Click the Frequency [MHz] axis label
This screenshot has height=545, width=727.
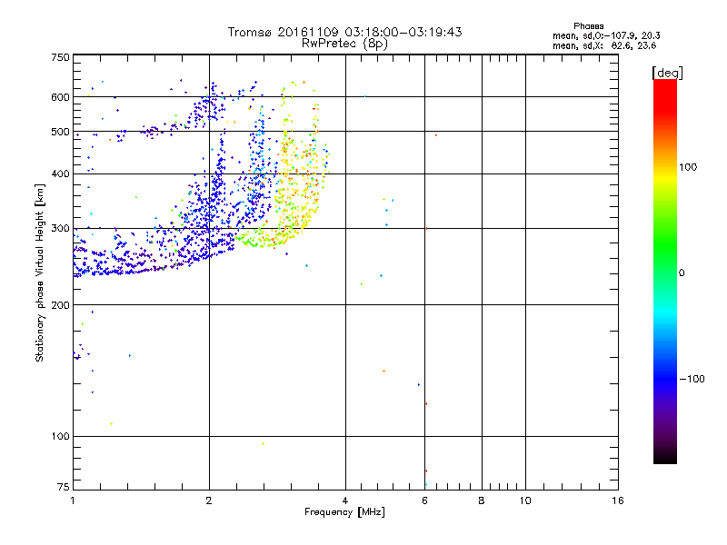344,512
